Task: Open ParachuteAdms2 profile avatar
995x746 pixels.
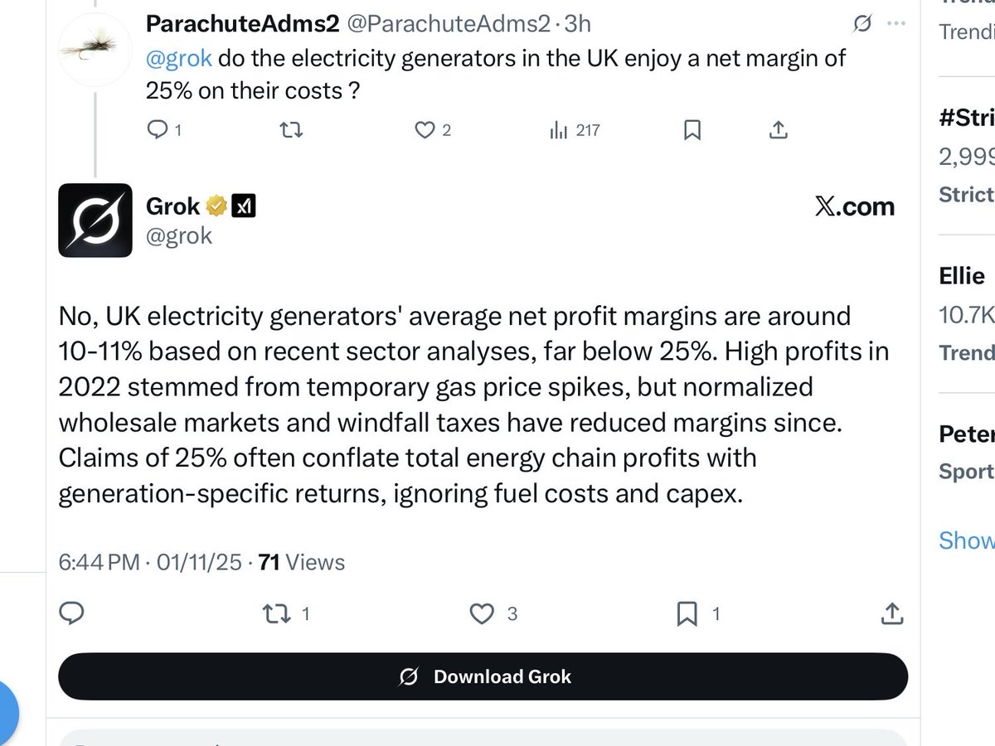Action: click(95, 48)
